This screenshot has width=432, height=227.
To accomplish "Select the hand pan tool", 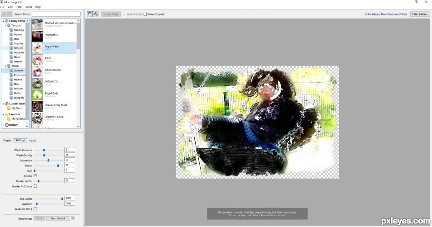I will 90,14.
